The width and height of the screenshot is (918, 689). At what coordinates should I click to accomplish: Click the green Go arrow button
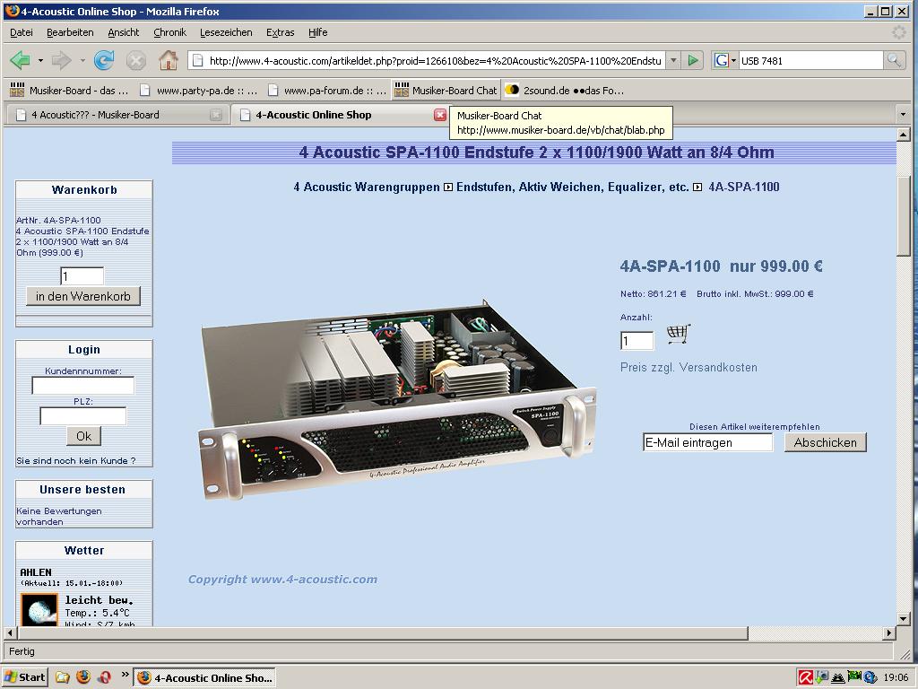tap(693, 60)
